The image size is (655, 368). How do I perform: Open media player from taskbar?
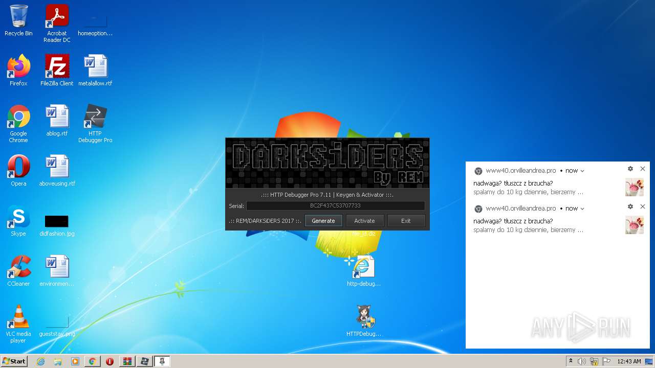pyautogui.click(x=75, y=361)
